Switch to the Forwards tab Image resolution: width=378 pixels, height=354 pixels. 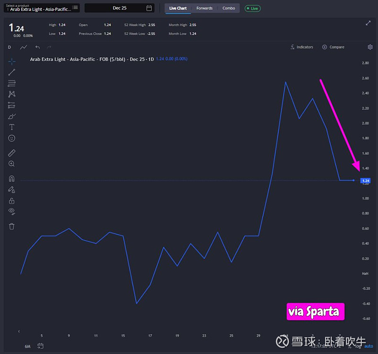205,8
